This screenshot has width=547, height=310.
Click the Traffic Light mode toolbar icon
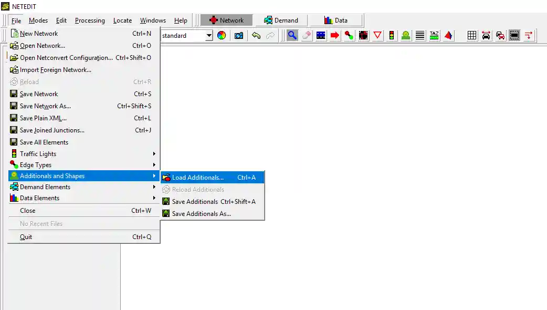pos(392,35)
